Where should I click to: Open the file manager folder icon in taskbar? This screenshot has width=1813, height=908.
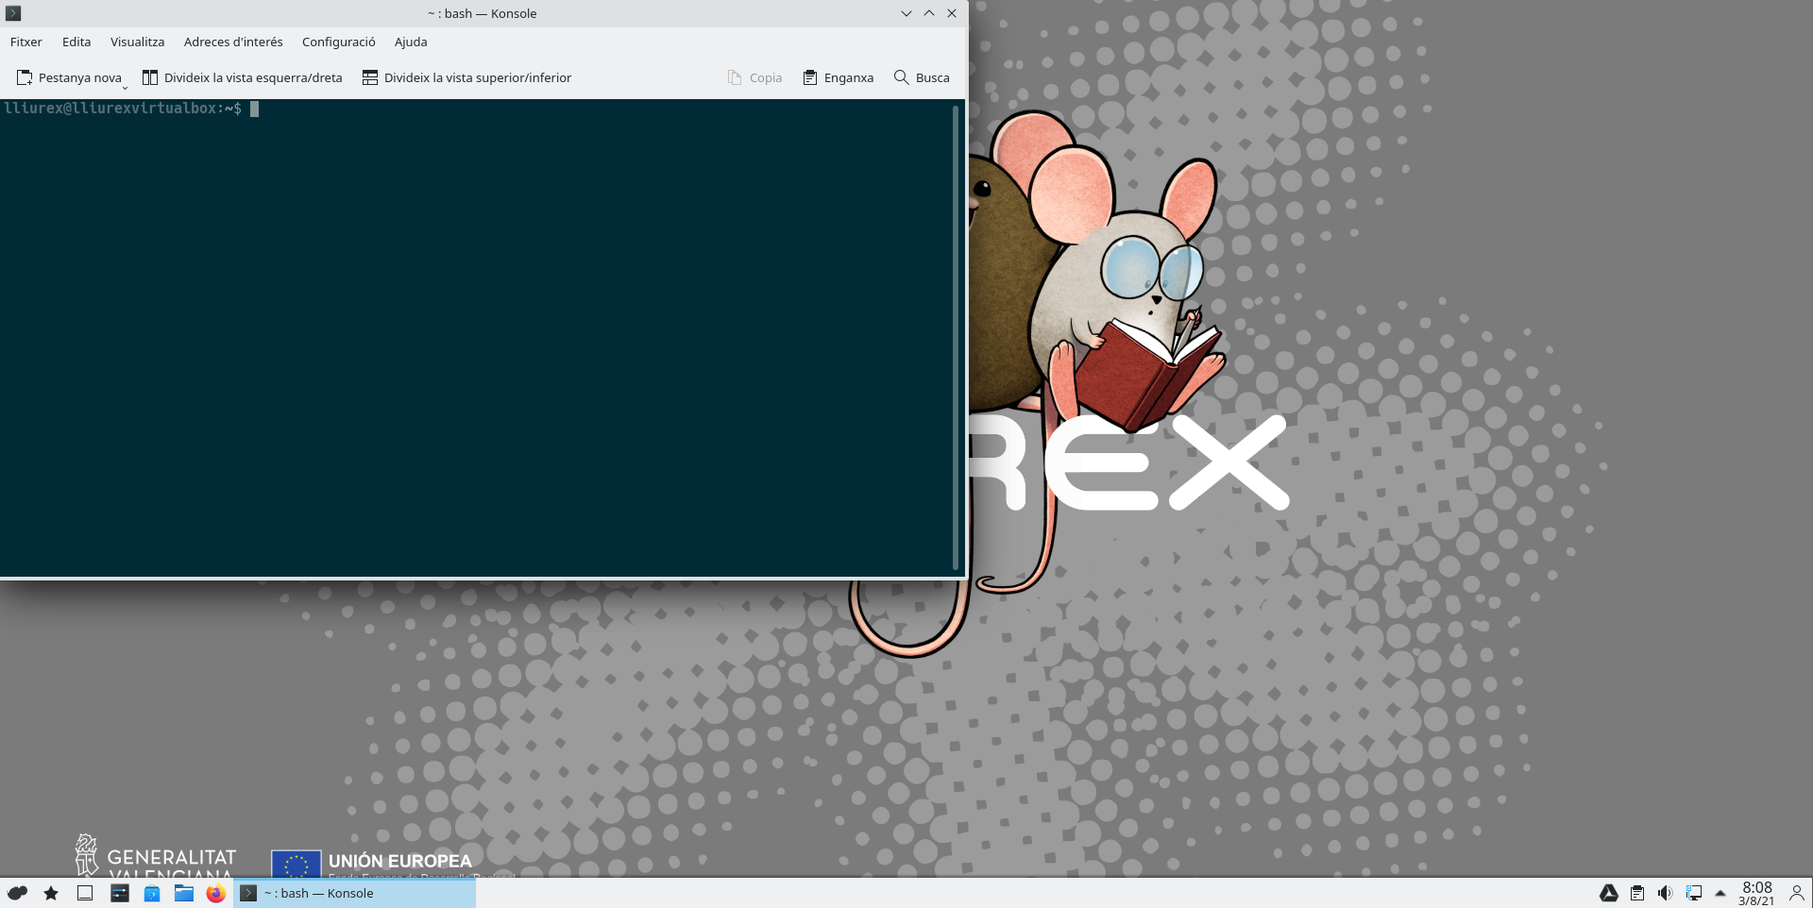pos(184,893)
